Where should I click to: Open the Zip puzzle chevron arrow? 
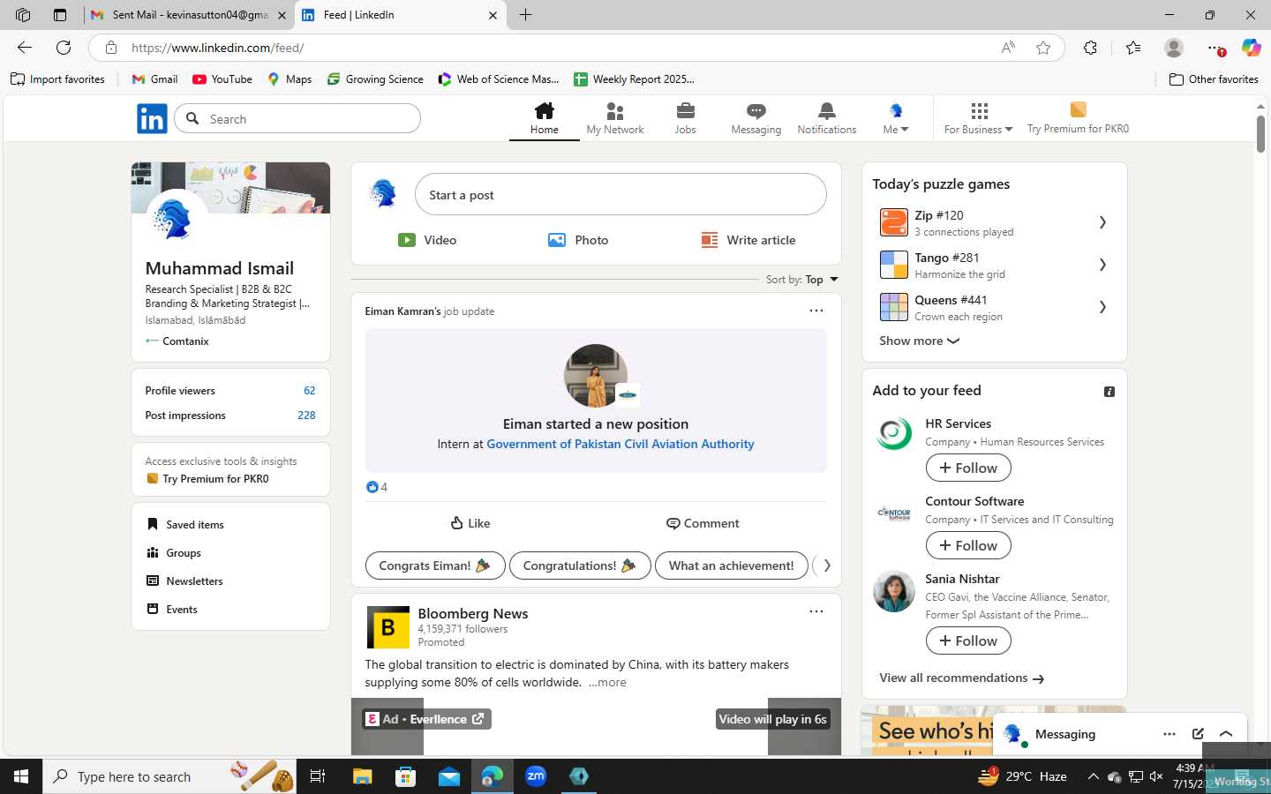[x=1102, y=222]
